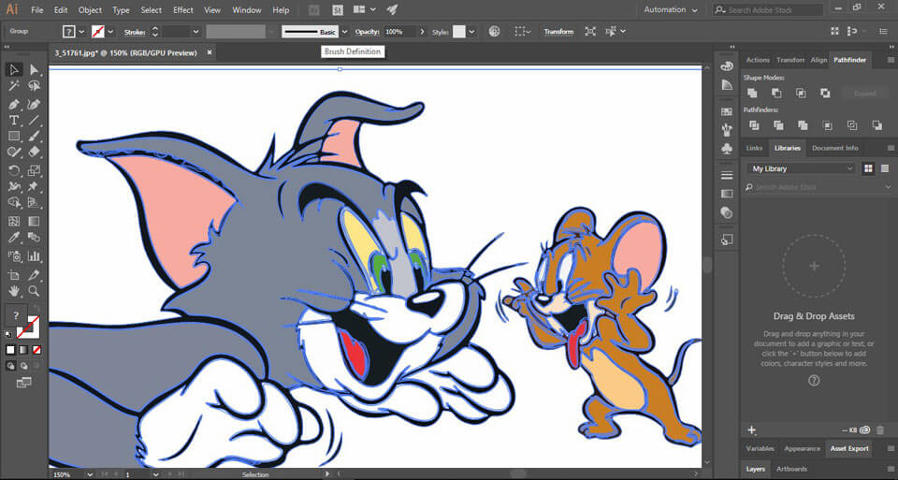The image size is (898, 480).
Task: Pick the Eraser tool
Action: point(35,153)
